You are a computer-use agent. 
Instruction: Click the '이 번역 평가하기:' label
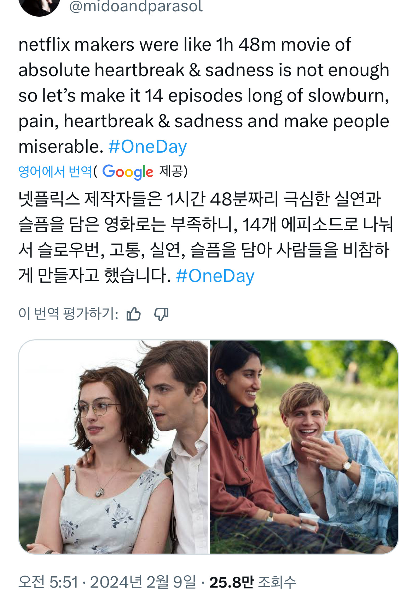pyautogui.click(x=68, y=314)
